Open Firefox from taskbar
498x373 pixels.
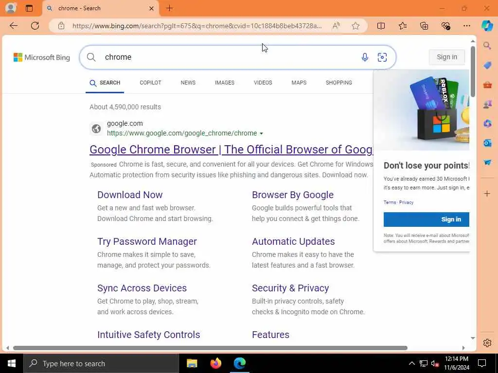click(215, 363)
